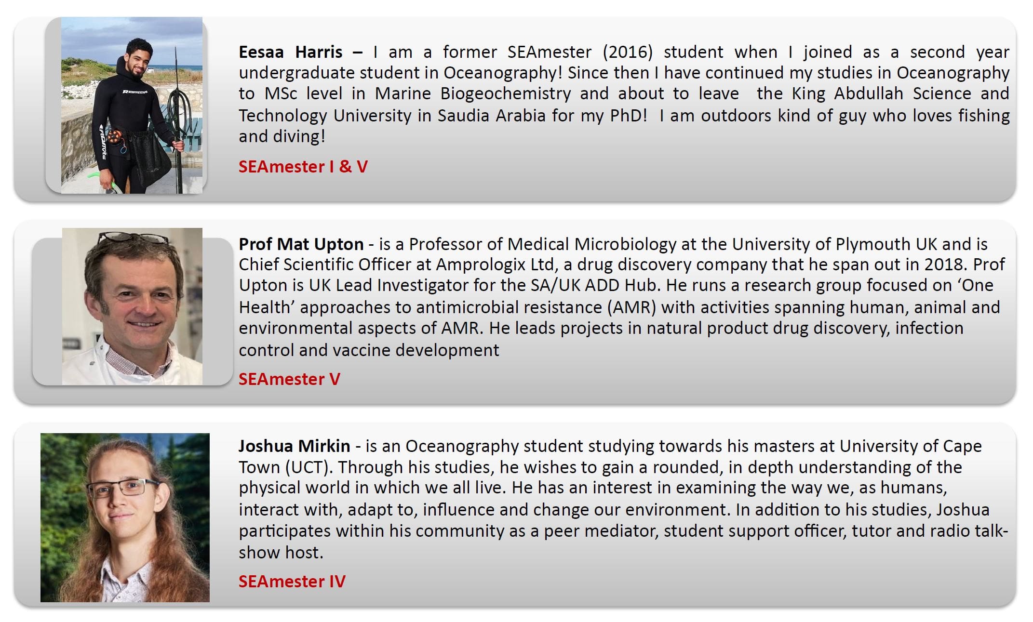This screenshot has width=1033, height=622.
Task: Click 'antimicrobial resistance (AMR)' phrase
Action: 536,307
